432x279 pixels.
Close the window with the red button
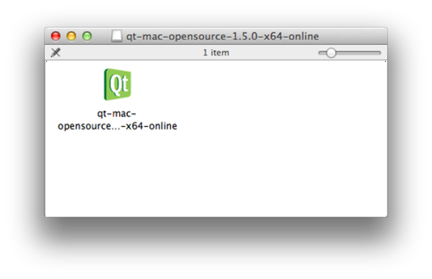tap(56, 36)
